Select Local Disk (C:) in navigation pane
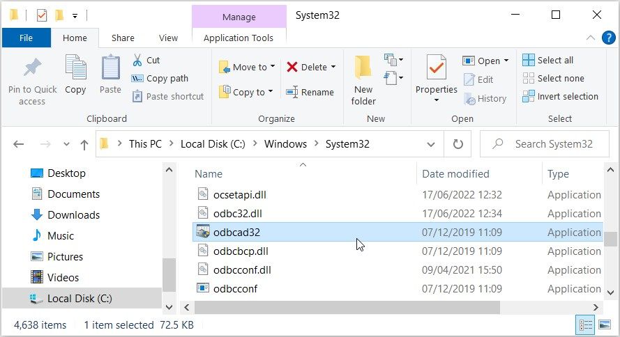Viewport: 620px width, 337px height. (80, 299)
